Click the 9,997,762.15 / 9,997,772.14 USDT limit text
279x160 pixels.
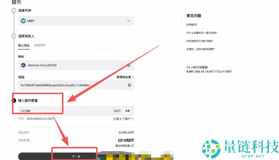209,72
